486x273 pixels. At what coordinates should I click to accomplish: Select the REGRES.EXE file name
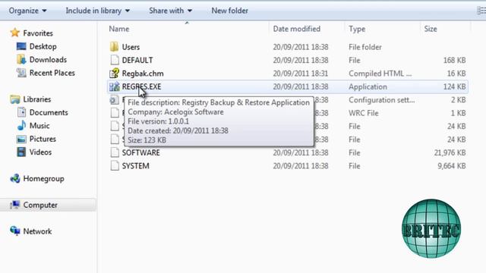point(141,86)
